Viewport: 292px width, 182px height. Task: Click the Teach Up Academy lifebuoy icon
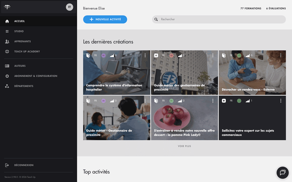pyautogui.click(x=7, y=51)
